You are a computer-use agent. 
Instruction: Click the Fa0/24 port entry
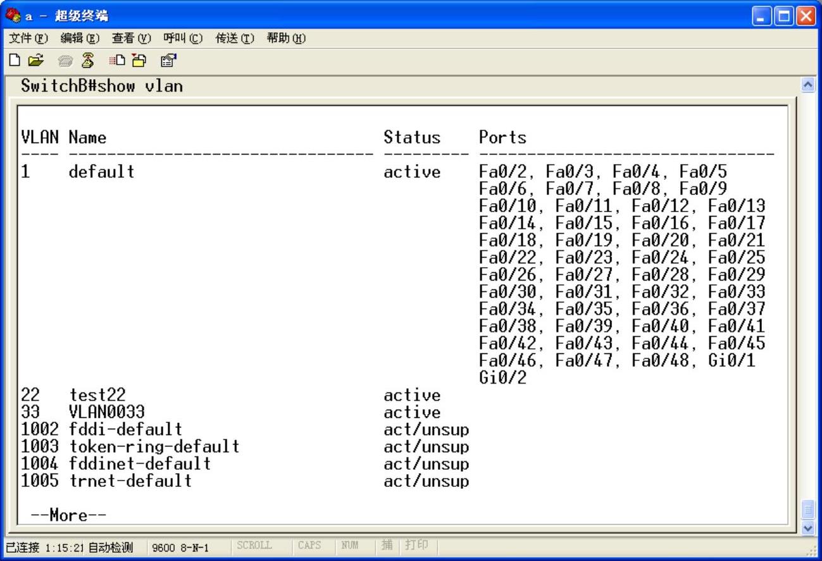pos(660,257)
